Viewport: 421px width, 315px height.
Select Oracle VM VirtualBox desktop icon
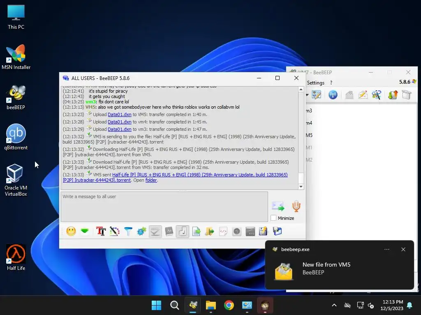pyautogui.click(x=16, y=180)
